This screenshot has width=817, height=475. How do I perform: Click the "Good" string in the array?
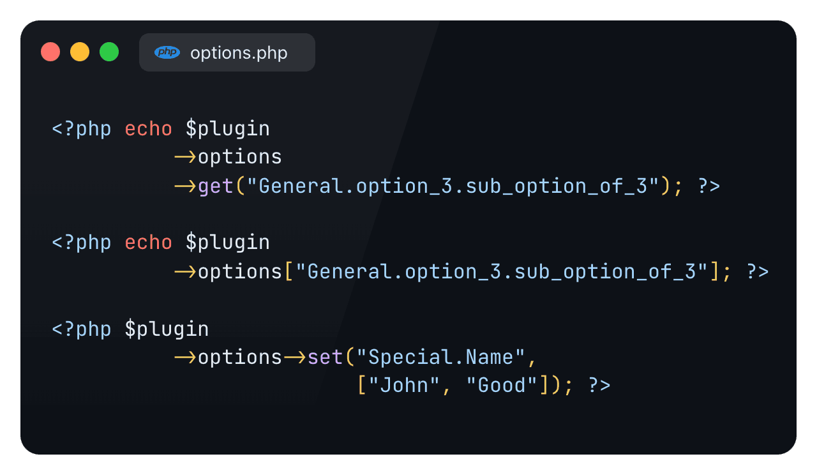click(x=502, y=386)
